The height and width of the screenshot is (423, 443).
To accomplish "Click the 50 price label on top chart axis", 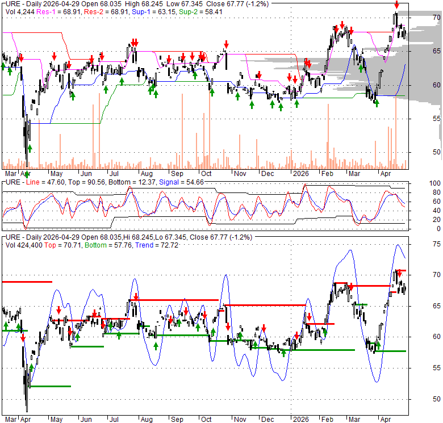I will click(x=437, y=152).
